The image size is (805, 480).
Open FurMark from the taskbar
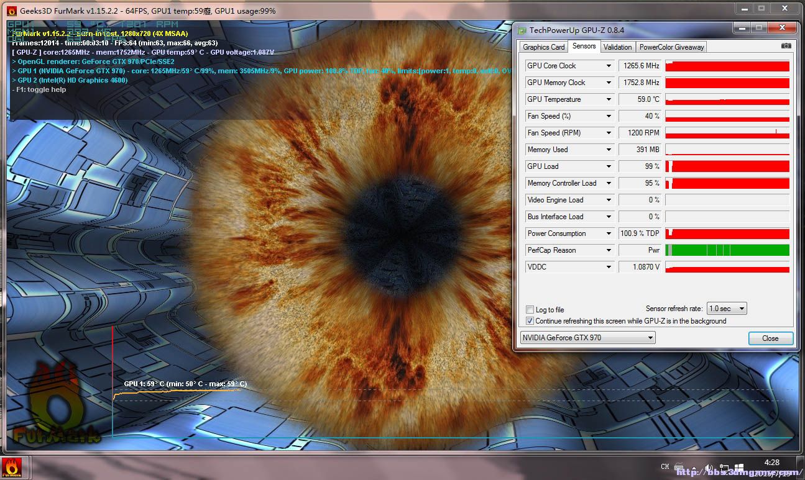click(12, 468)
